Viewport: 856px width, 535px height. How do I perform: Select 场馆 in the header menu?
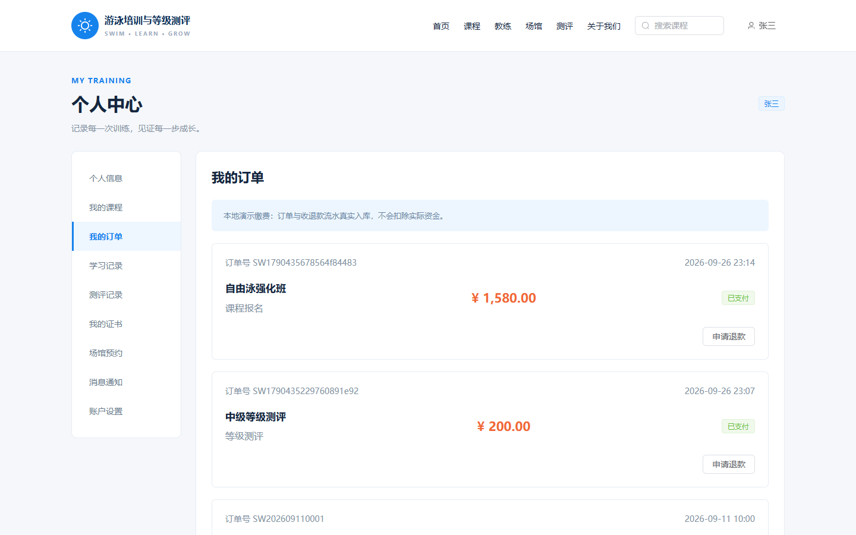tap(534, 26)
